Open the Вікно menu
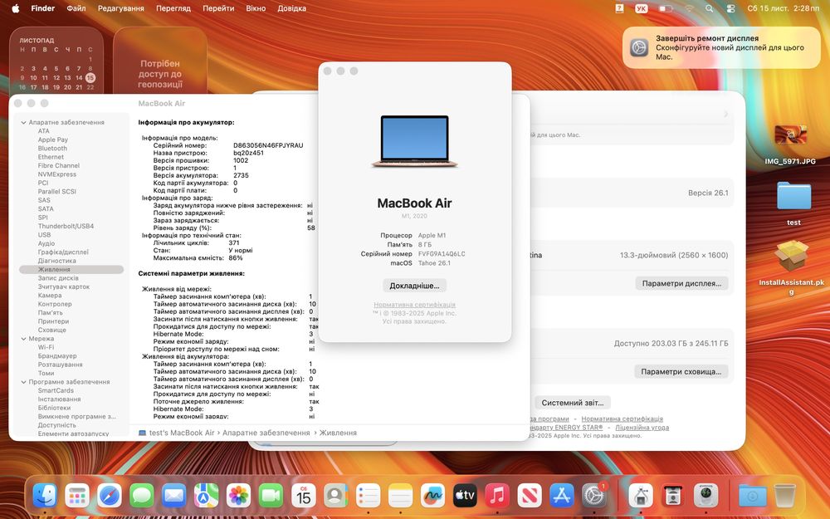 click(256, 8)
